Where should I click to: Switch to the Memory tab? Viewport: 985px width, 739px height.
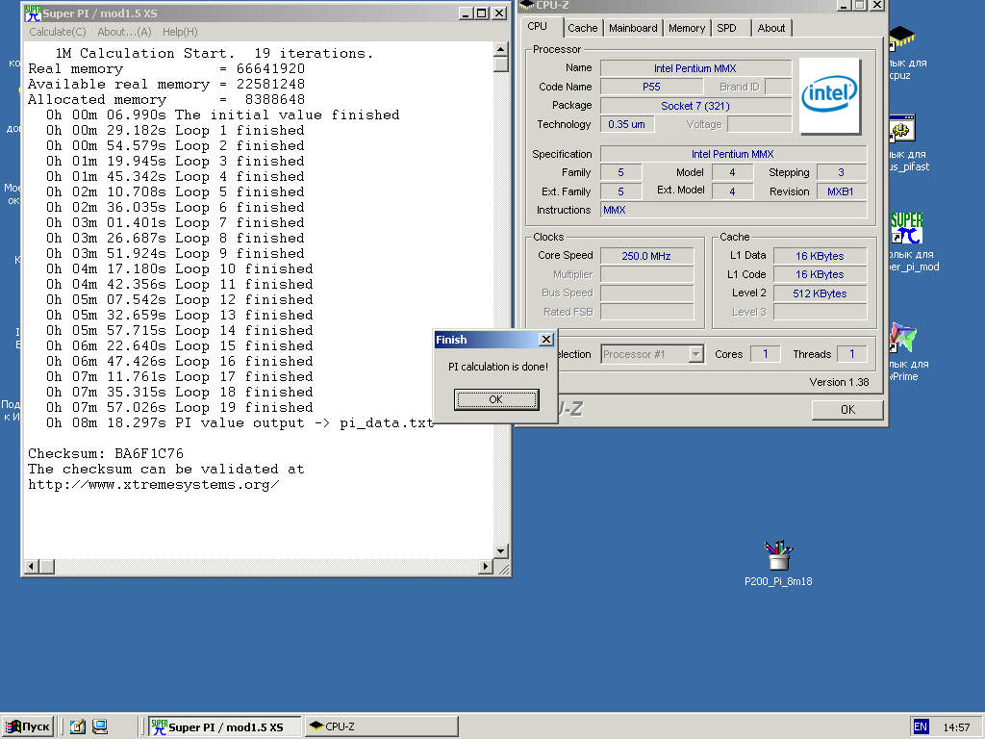(x=686, y=28)
